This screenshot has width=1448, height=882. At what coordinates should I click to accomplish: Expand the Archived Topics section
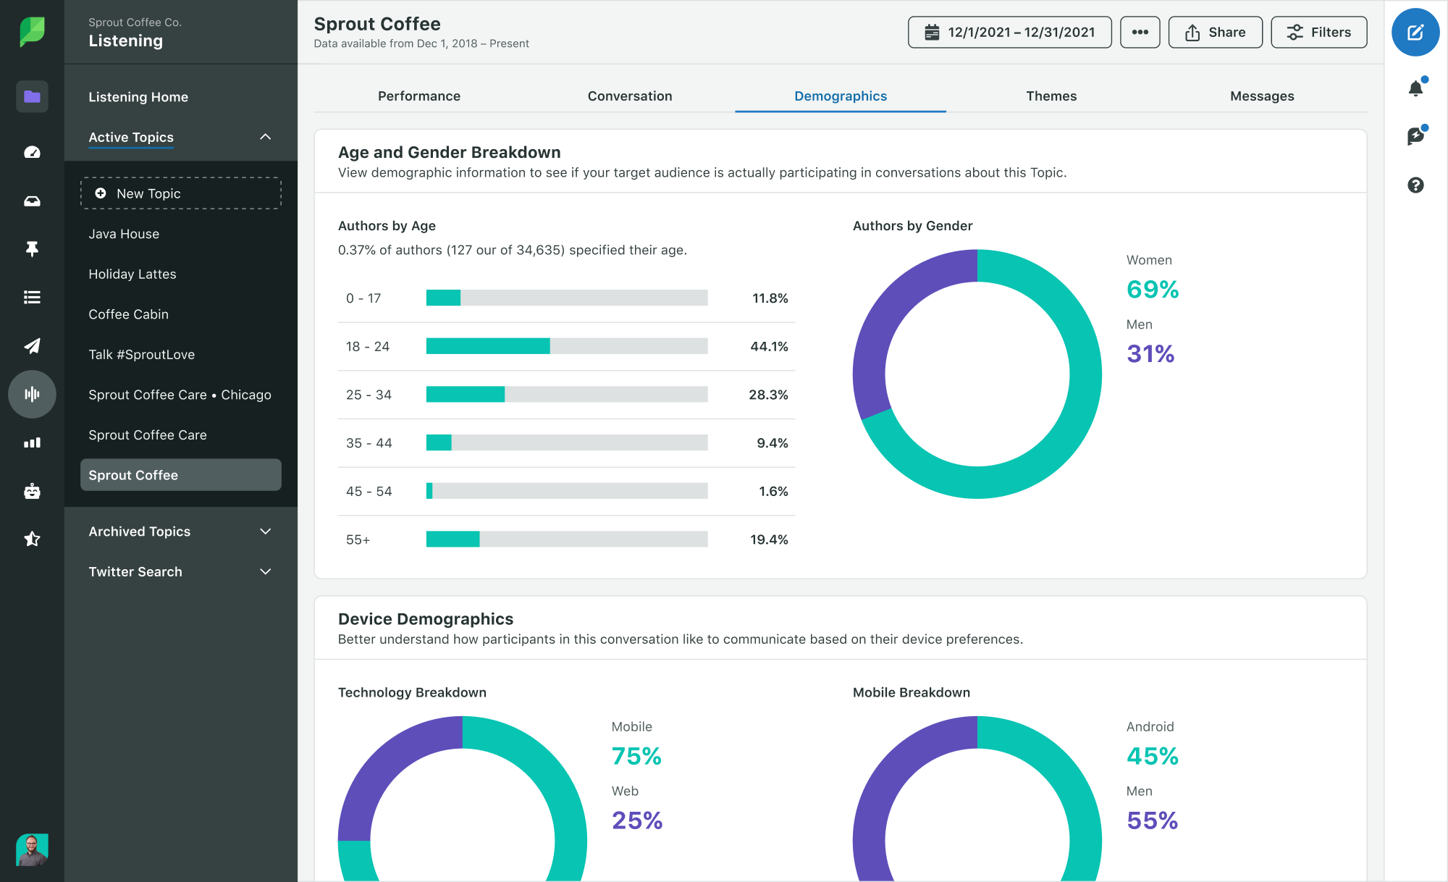coord(181,532)
